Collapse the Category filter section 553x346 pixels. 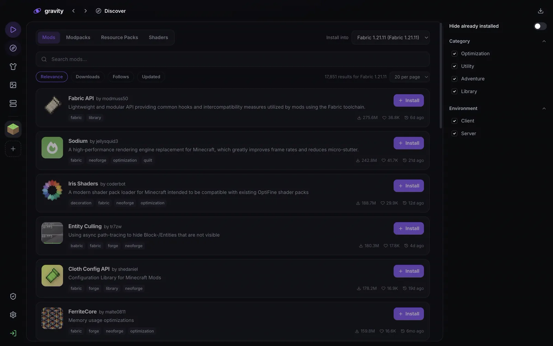pyautogui.click(x=544, y=41)
